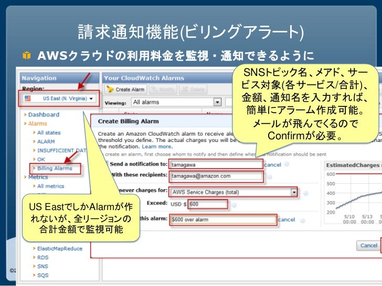The width and height of the screenshot is (382, 286).
Task: Click the Cancel button in the dialog
Action: 368,245
